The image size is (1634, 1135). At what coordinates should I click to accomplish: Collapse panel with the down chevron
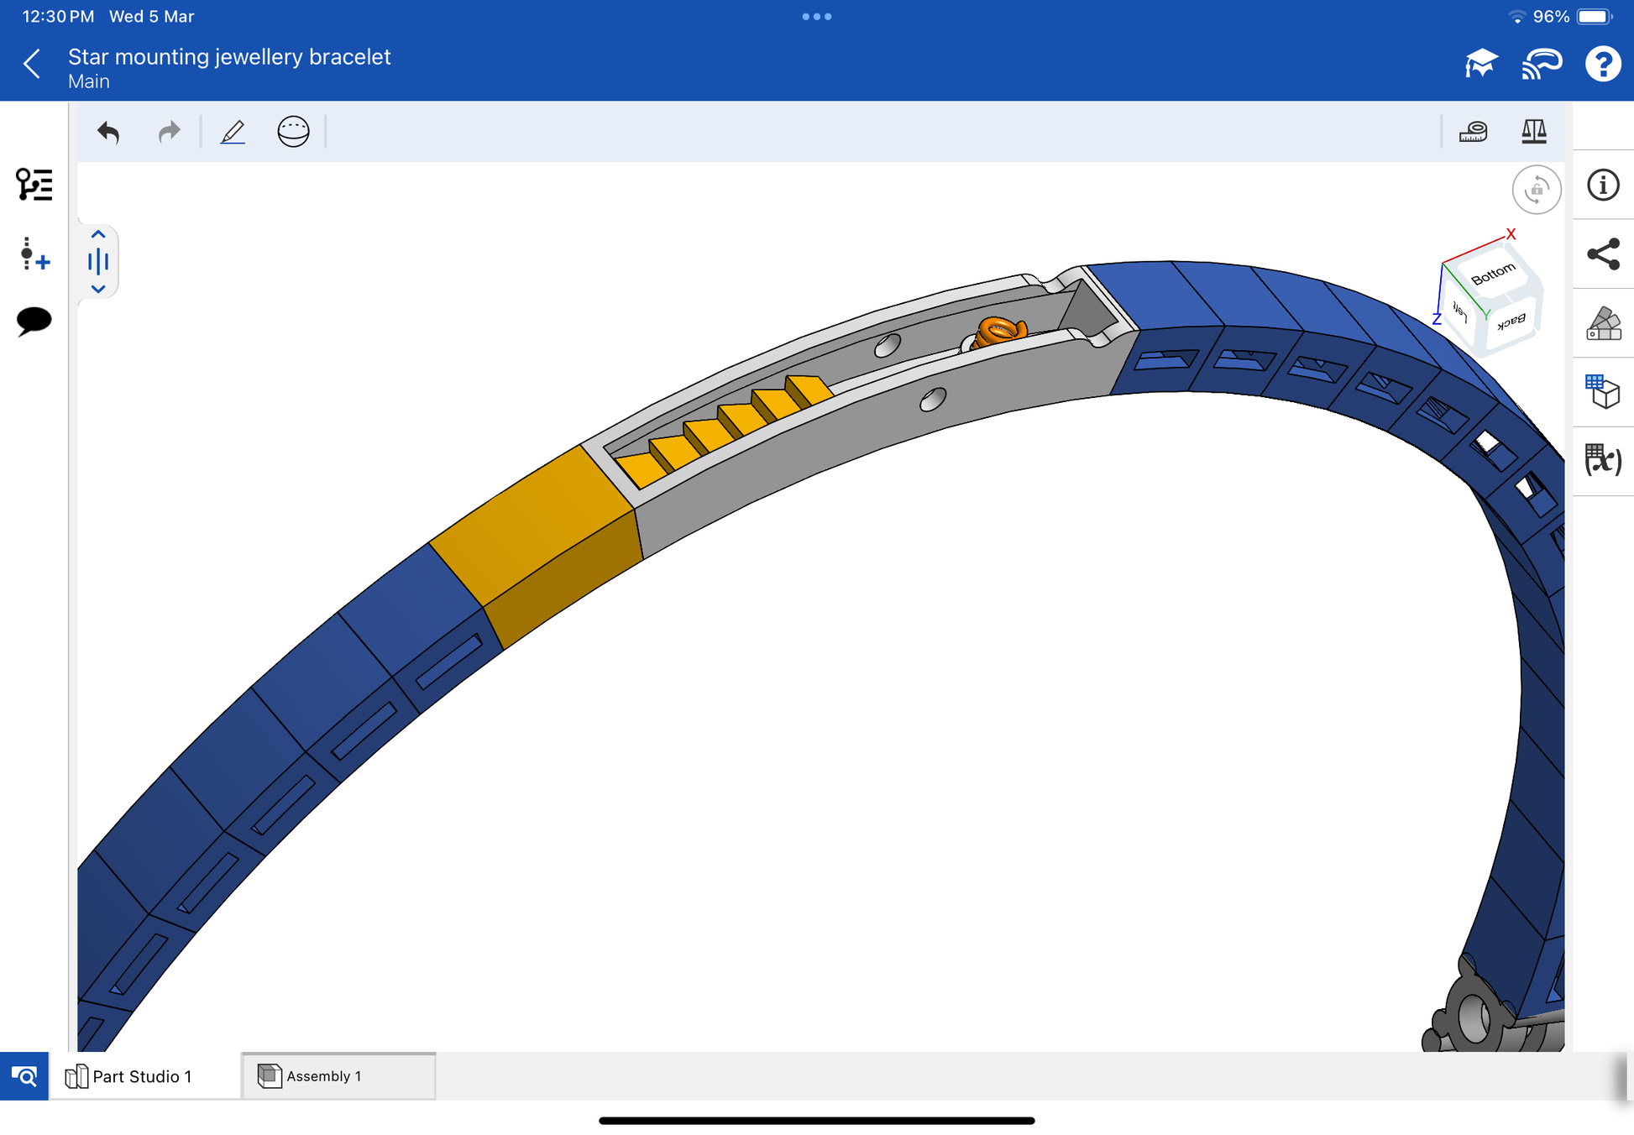98,289
